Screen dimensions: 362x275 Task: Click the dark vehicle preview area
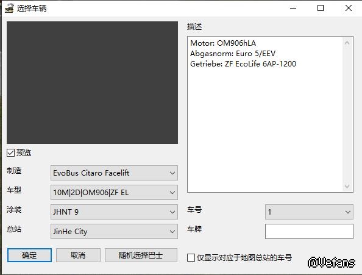(x=92, y=83)
